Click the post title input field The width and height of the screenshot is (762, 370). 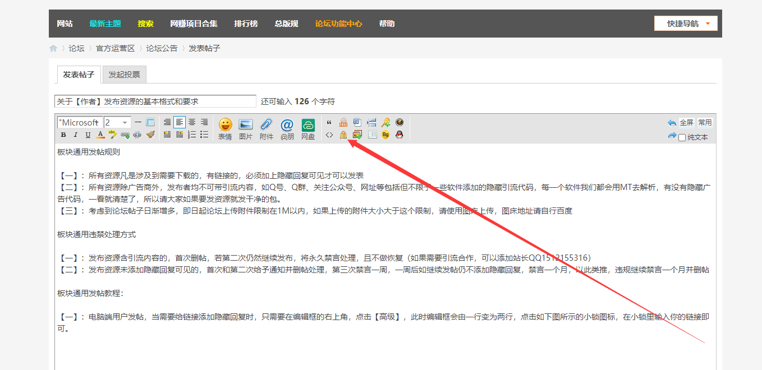point(155,101)
